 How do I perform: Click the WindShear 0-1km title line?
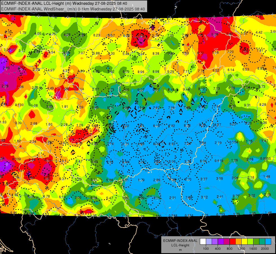73,9
